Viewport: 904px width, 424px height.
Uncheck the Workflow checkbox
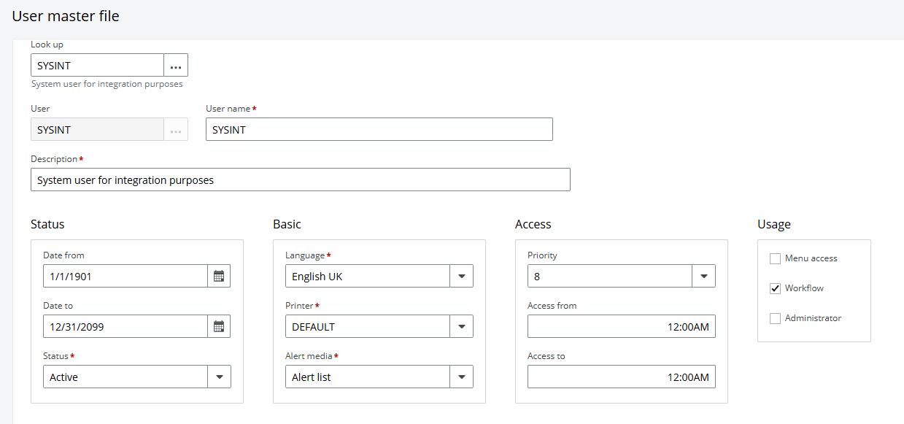[x=775, y=288]
